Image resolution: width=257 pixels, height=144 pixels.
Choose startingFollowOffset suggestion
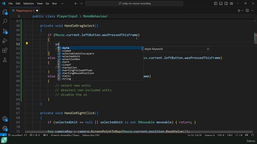click(100, 70)
